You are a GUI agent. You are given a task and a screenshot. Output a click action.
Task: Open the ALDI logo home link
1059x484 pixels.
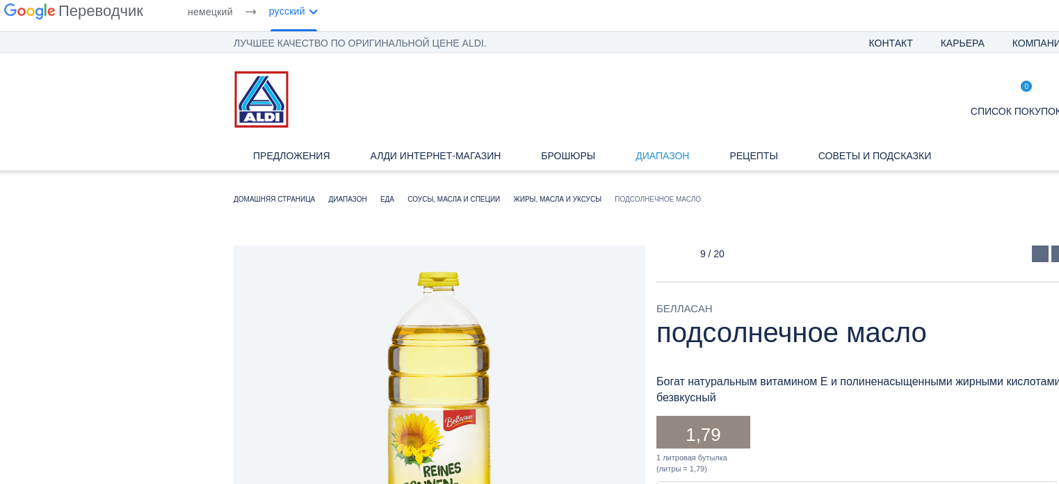pos(261,99)
